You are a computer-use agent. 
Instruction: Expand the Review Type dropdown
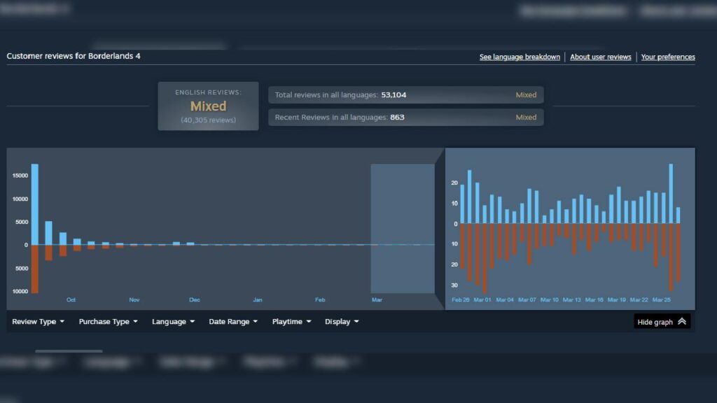[x=38, y=322]
